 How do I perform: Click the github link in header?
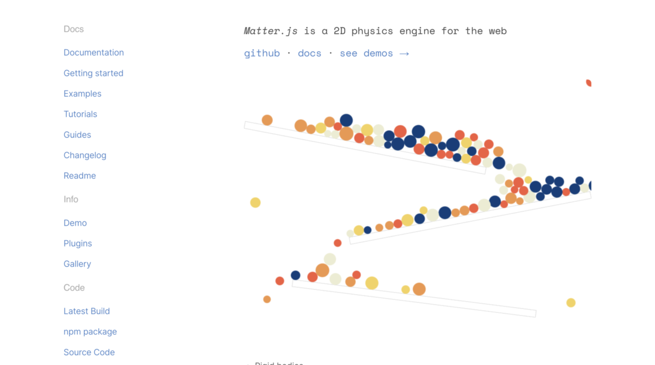click(262, 54)
